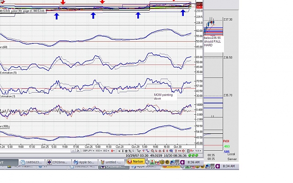Click the MOM pointing down annotation
Image resolution: width=293 pixels, height=183 pixels.
tap(163, 96)
